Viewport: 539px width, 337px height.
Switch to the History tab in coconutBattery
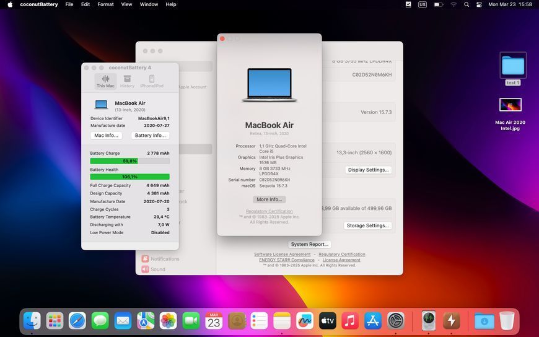tap(127, 82)
